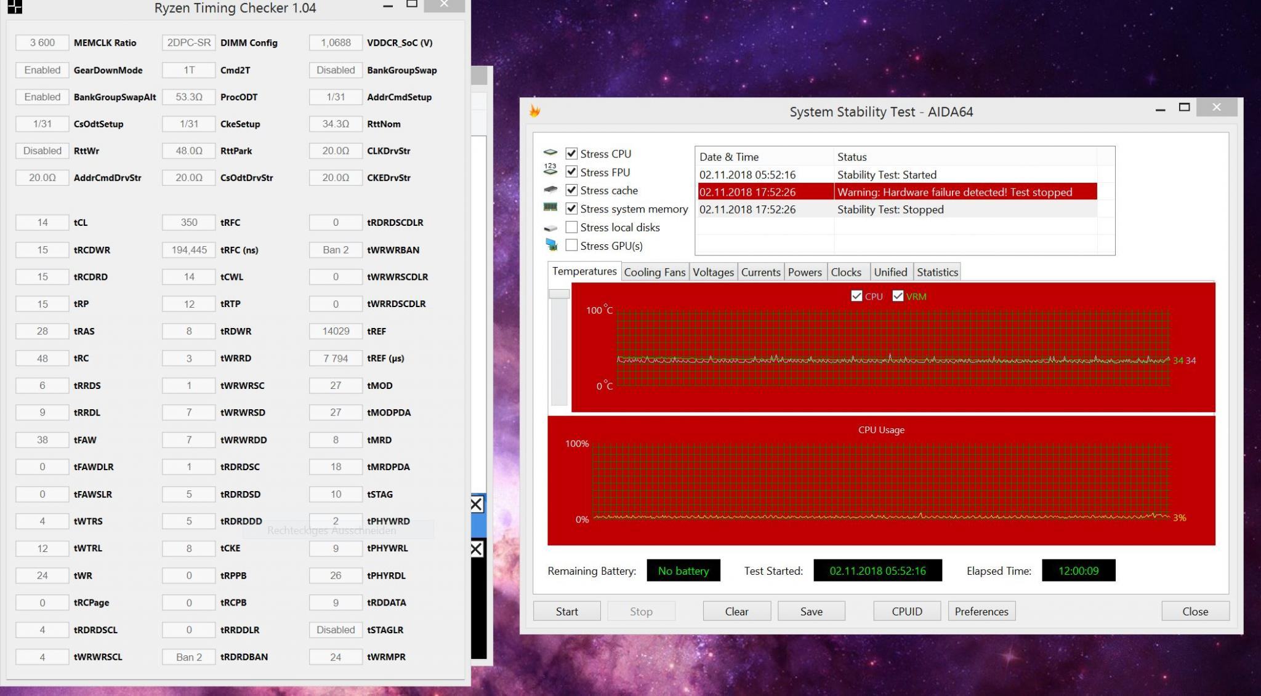This screenshot has width=1261, height=696.
Task: Select the Stability Test: Stopped log row
Action: [x=897, y=209]
